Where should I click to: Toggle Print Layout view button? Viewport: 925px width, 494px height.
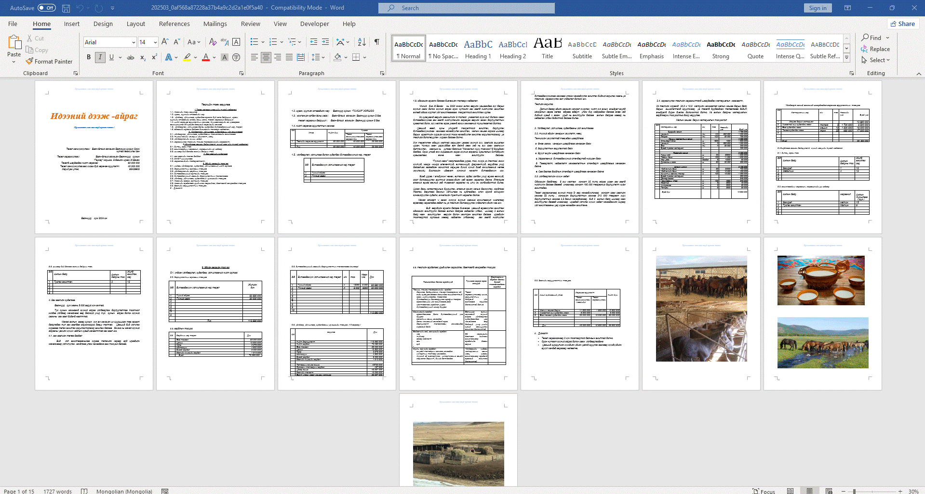coord(809,491)
